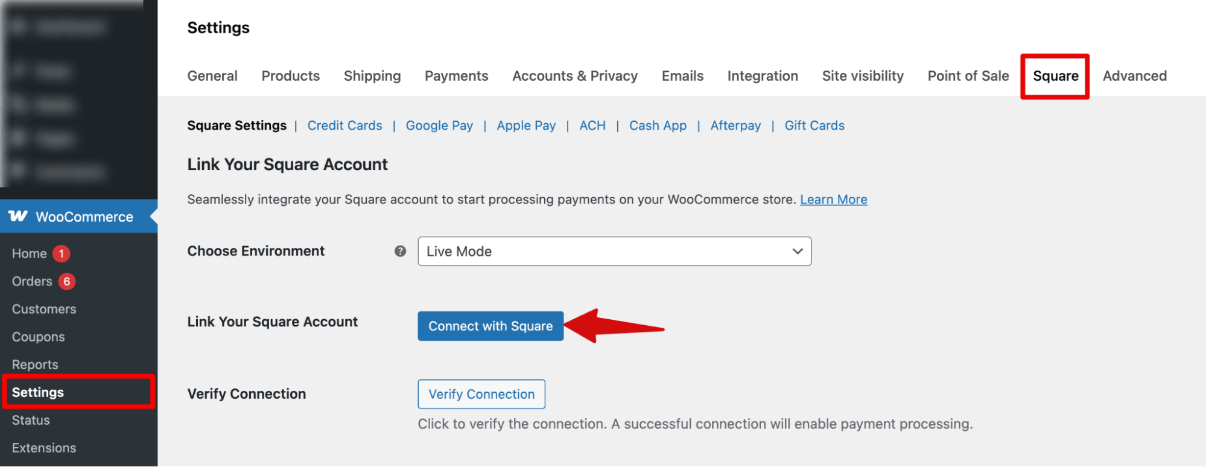Switch to the Emails tab
Viewport: 1206px width, 467px height.
[682, 76]
